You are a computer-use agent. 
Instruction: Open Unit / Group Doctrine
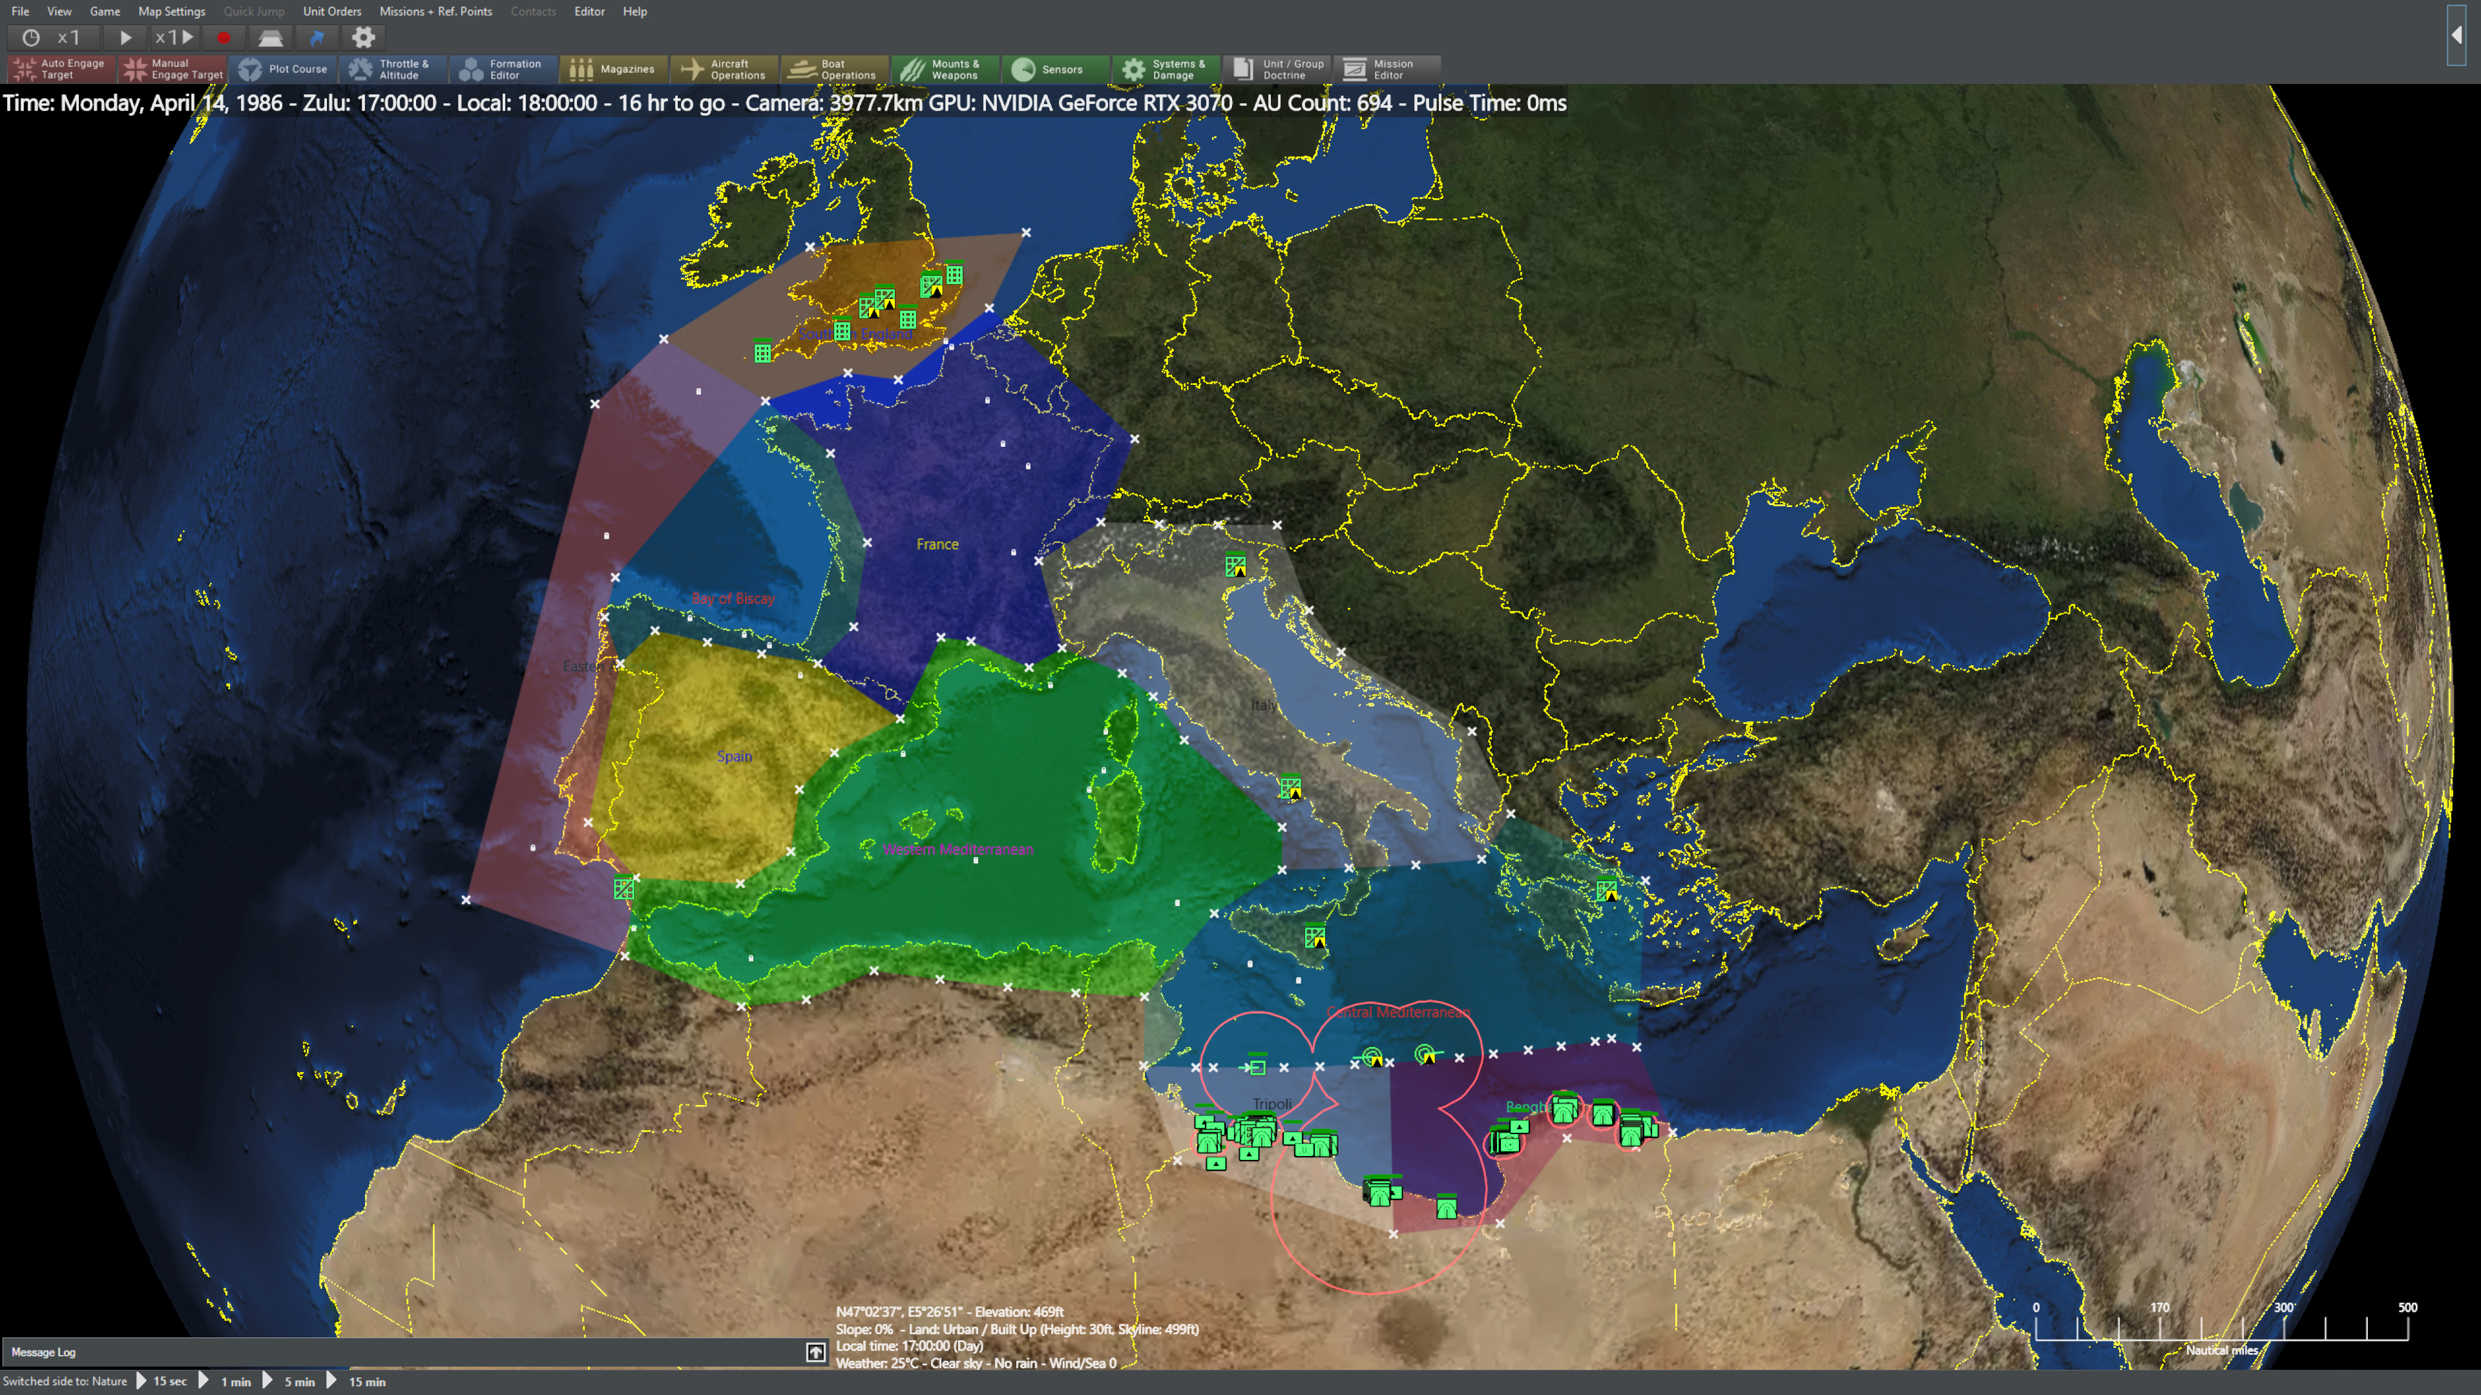pyautogui.click(x=1276, y=68)
